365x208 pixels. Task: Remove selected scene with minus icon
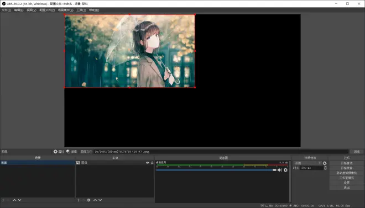(x=8, y=200)
